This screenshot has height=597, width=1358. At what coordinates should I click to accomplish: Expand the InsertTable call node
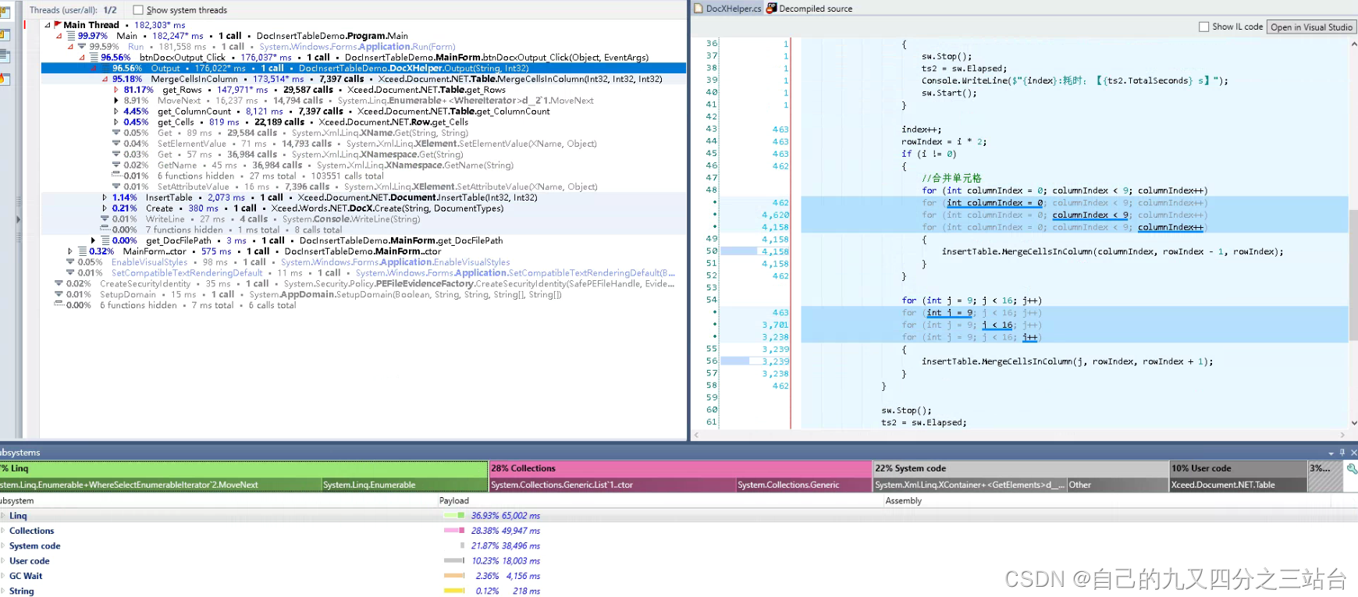pyautogui.click(x=105, y=197)
